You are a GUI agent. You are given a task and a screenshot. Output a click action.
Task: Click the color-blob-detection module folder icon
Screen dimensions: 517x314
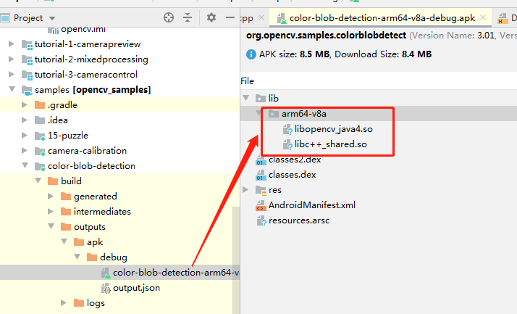pyautogui.click(x=40, y=166)
